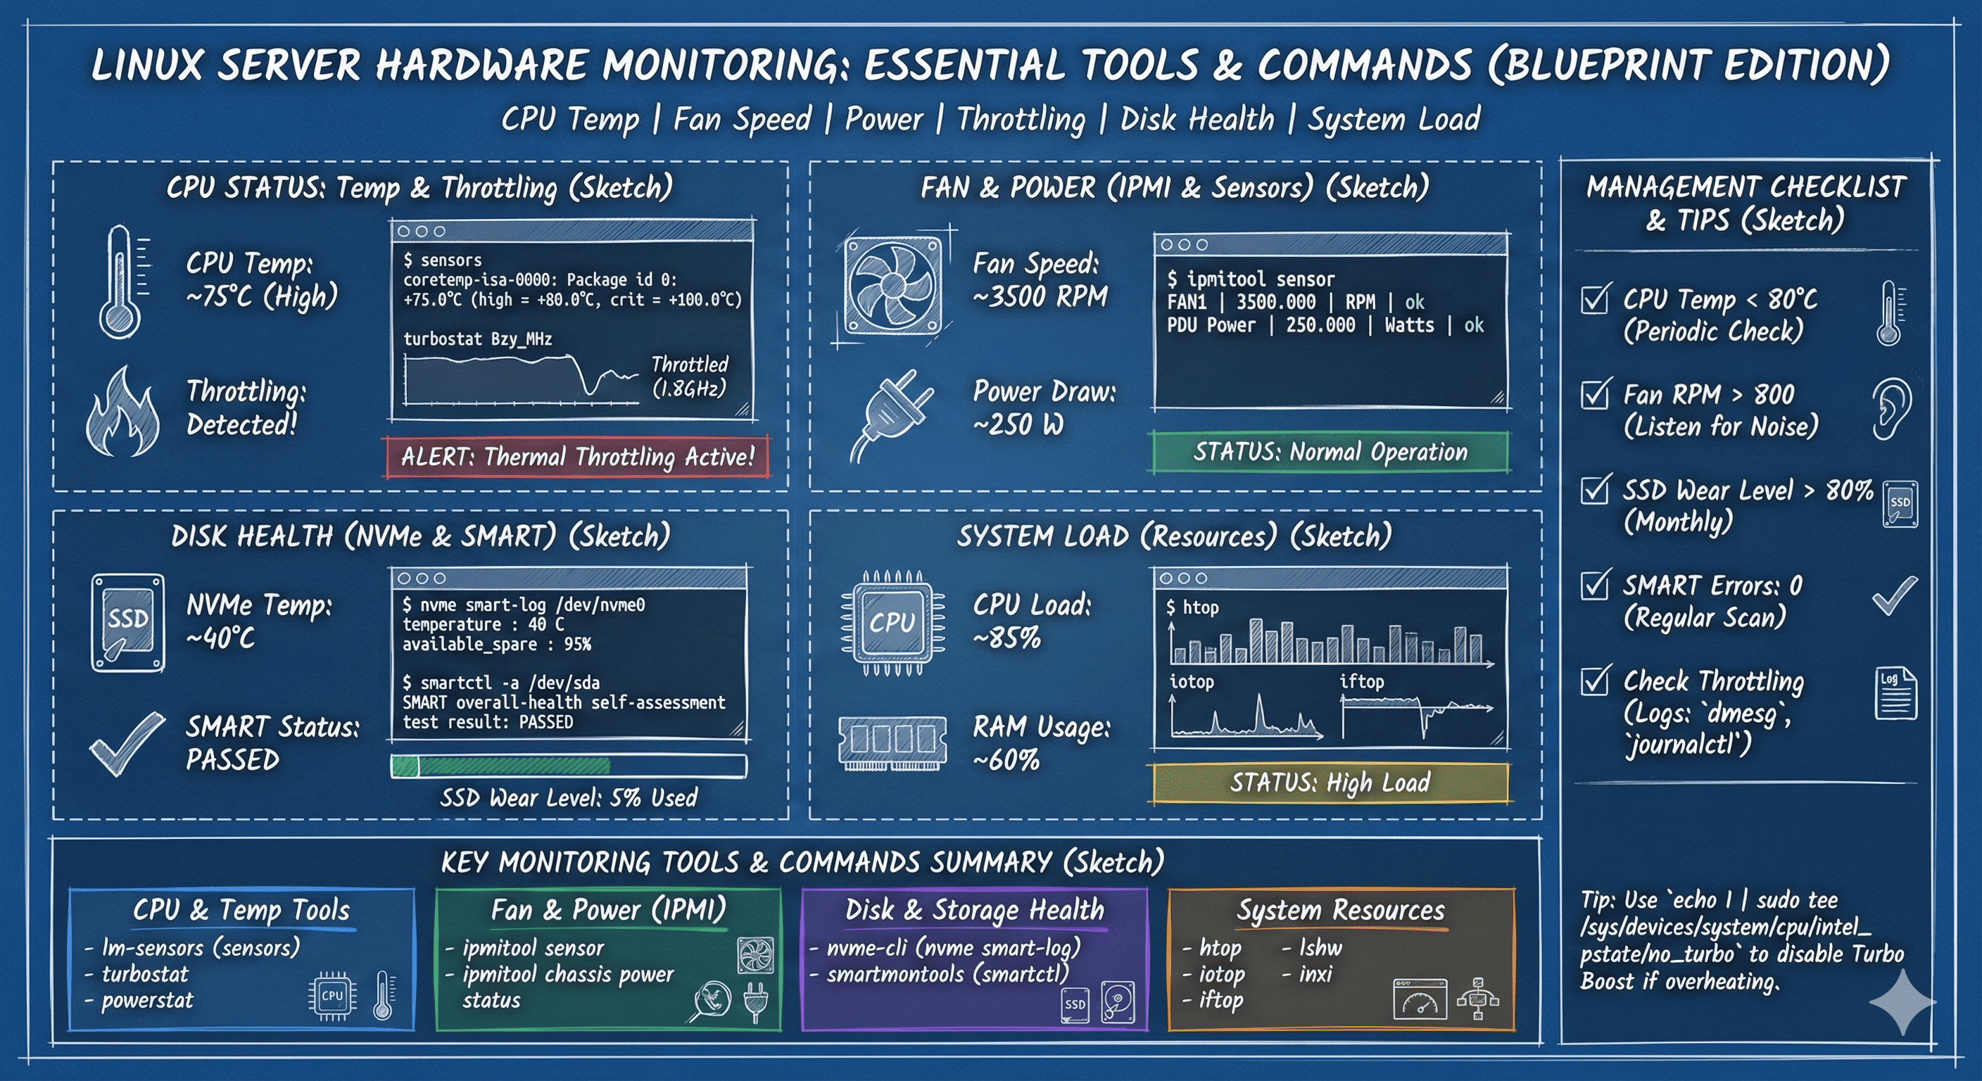Click the STATUS: Normal Operation banner
Image resolution: width=1982 pixels, height=1081 pixels.
[1330, 452]
